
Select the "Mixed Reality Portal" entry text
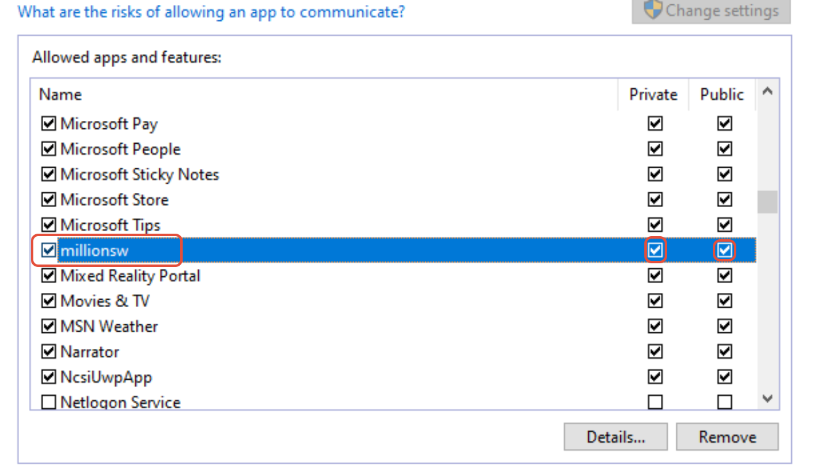click(x=130, y=276)
